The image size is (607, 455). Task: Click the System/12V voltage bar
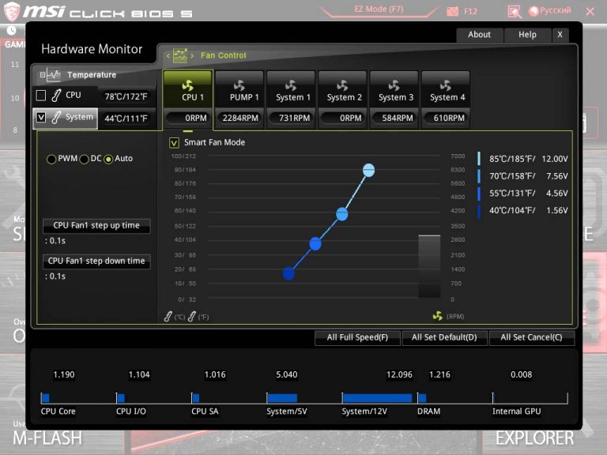(x=378, y=398)
